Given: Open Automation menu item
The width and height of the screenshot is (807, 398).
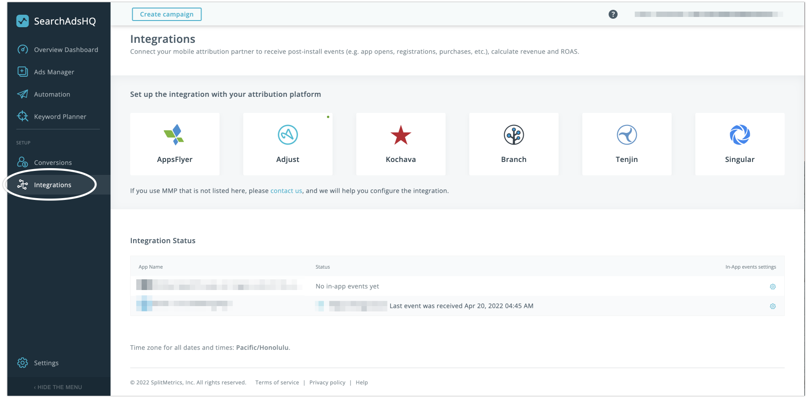Looking at the screenshot, I should 52,94.
